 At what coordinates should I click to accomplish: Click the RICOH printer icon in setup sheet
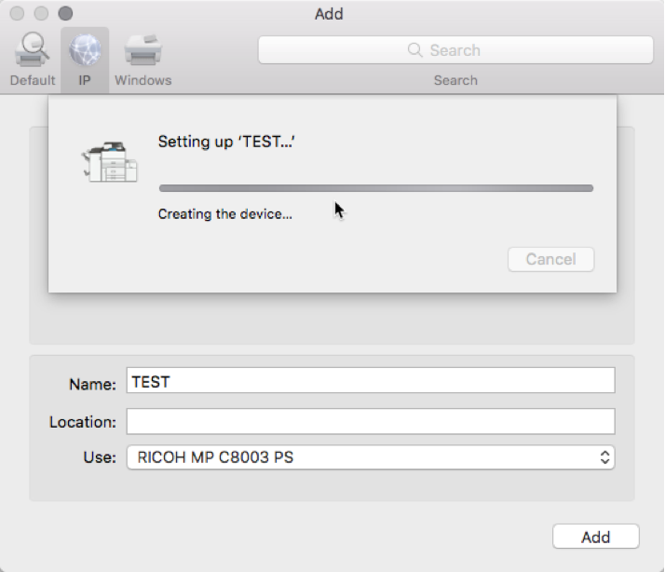(x=109, y=162)
